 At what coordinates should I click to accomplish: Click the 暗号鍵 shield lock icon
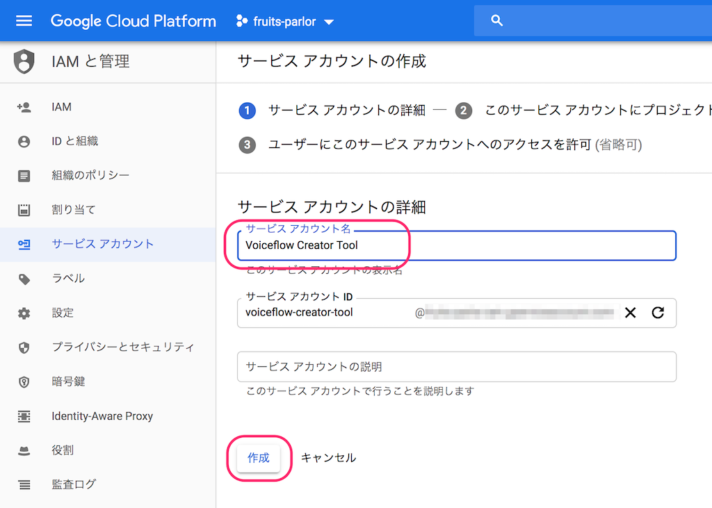tap(24, 382)
